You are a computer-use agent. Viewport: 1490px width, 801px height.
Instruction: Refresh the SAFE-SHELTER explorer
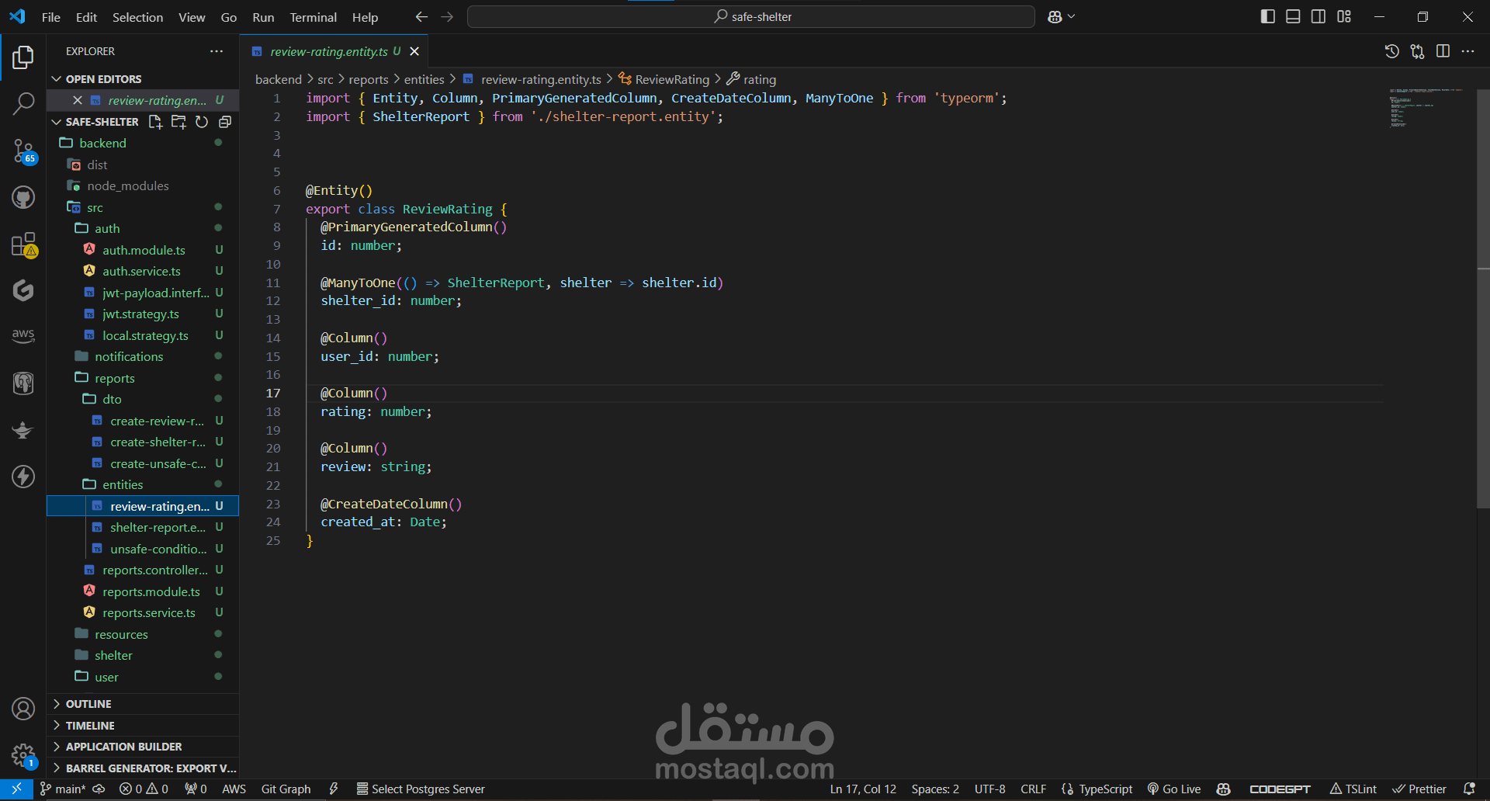[202, 122]
